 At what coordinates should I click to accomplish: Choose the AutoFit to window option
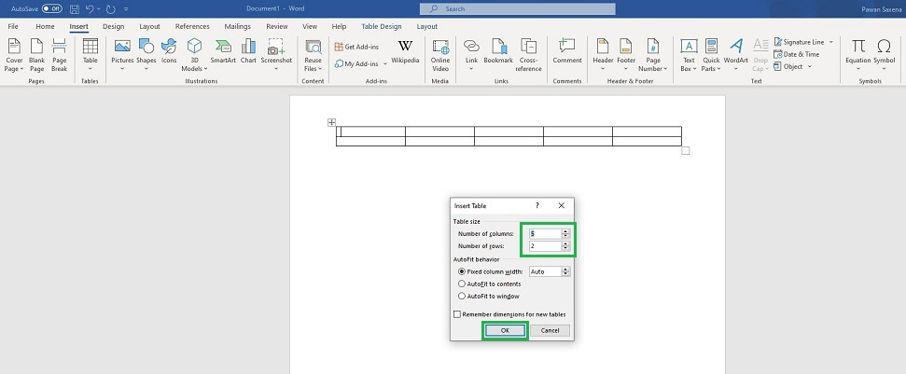462,296
